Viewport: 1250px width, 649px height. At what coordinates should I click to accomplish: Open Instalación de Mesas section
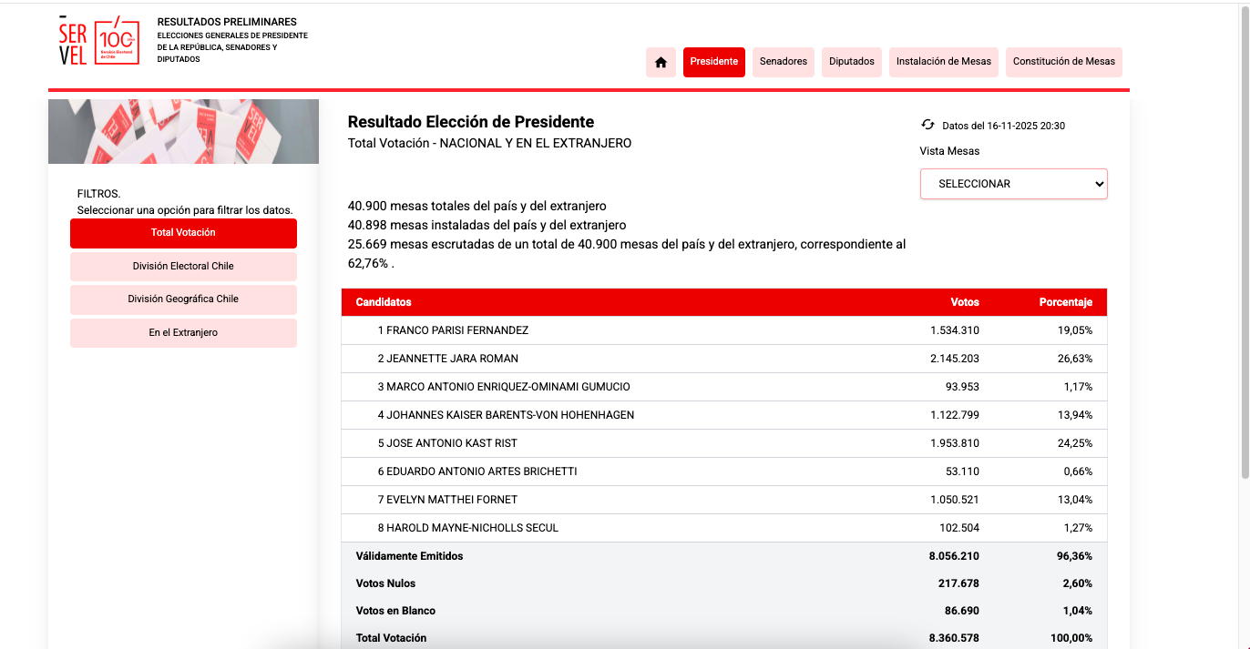pos(943,62)
